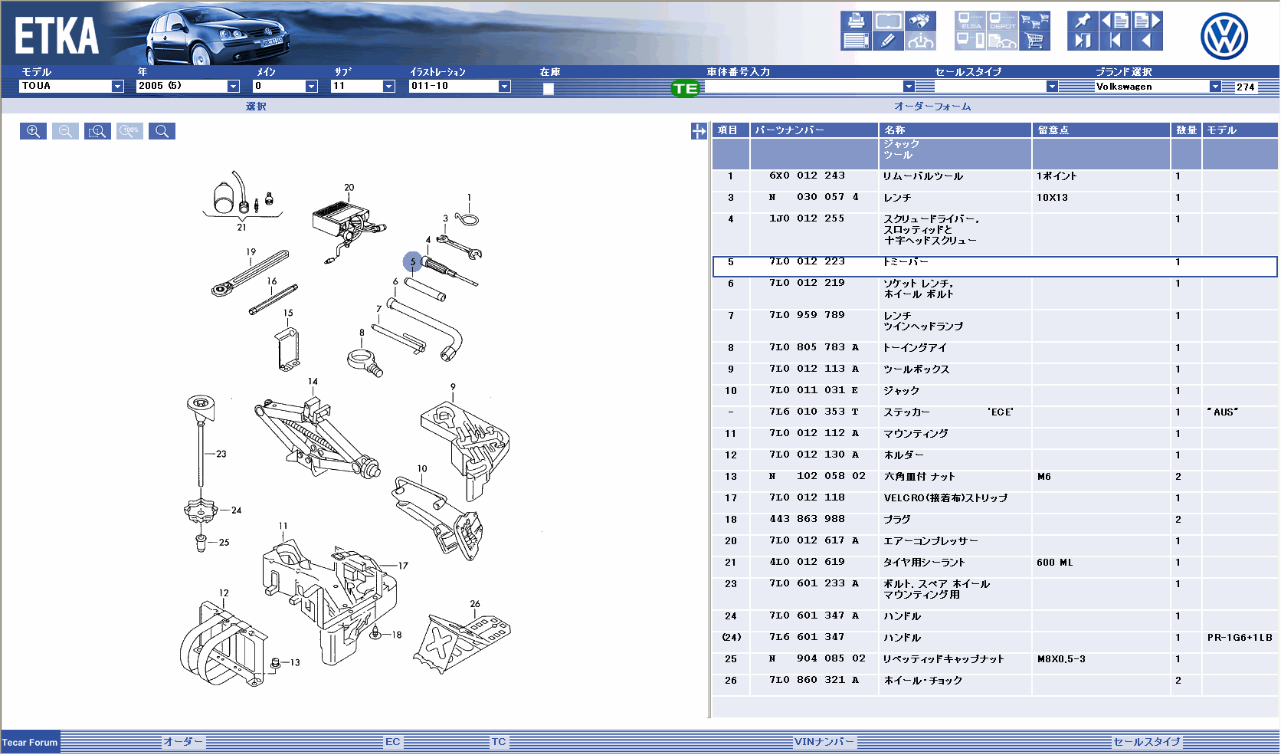This screenshot has height=755, width=1281.
Task: Click the computer-to-server connection icon
Action: click(971, 41)
